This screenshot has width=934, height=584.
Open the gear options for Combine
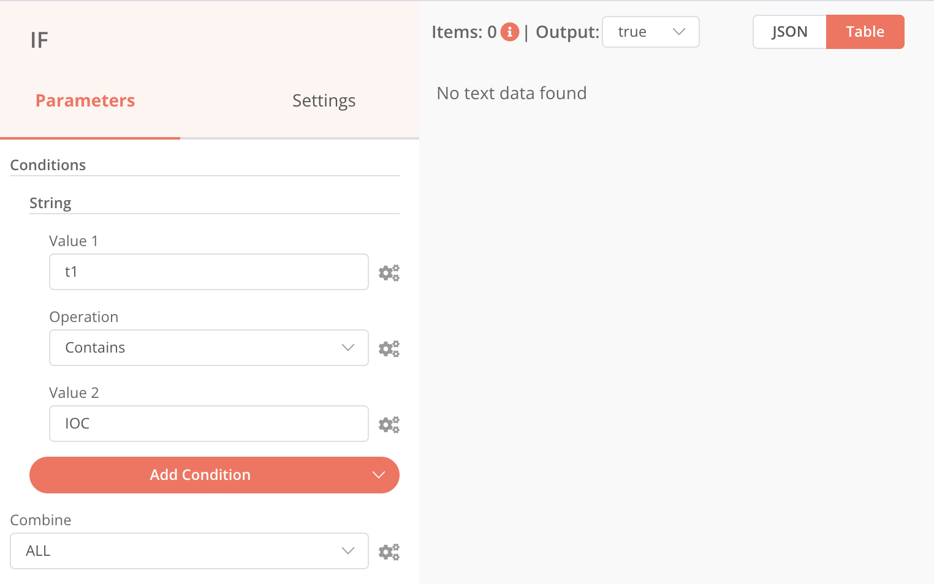point(389,552)
